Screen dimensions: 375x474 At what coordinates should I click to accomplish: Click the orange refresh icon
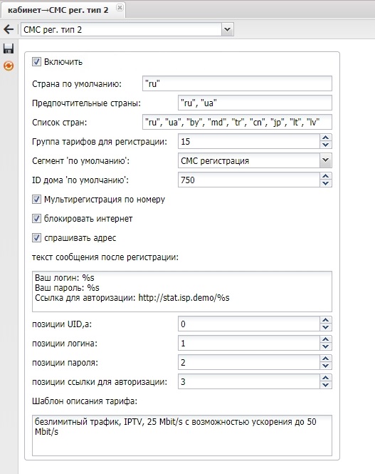[9, 66]
